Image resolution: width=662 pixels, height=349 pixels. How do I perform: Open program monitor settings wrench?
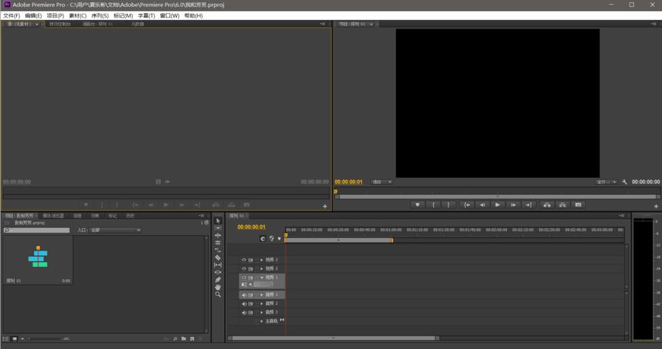tap(625, 182)
